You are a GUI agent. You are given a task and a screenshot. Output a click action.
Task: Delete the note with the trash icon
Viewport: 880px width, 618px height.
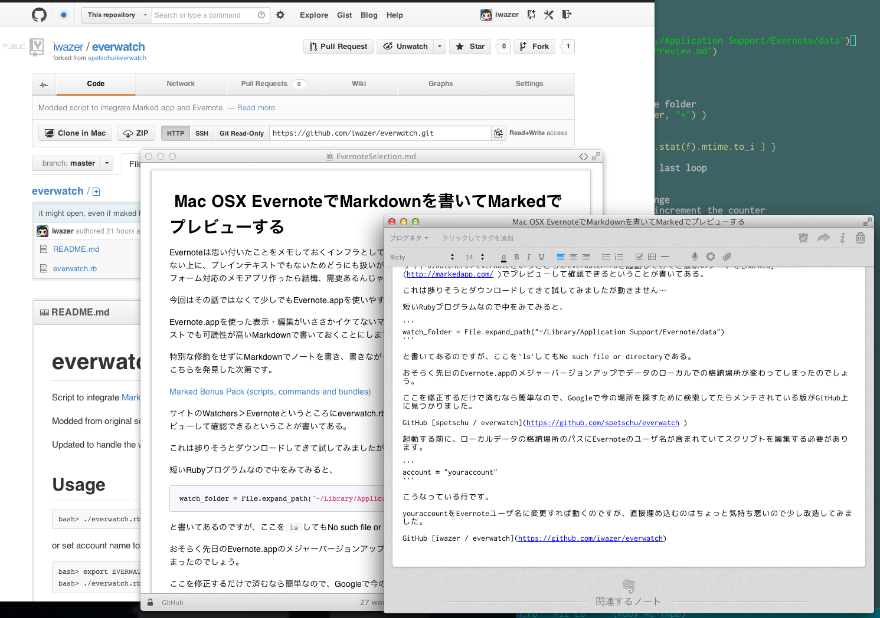coord(861,238)
